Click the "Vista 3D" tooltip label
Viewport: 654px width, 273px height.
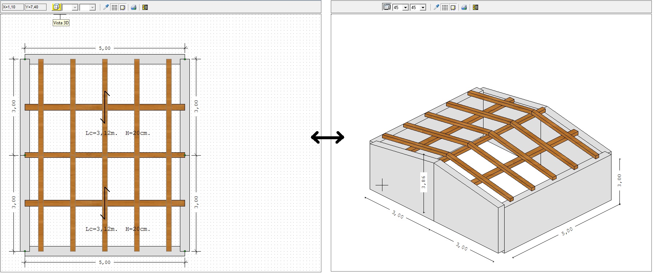[x=61, y=23]
